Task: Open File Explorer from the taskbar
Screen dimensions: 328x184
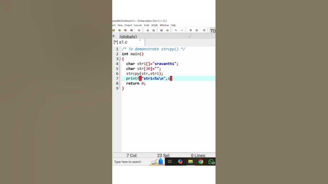Action: 190,162
